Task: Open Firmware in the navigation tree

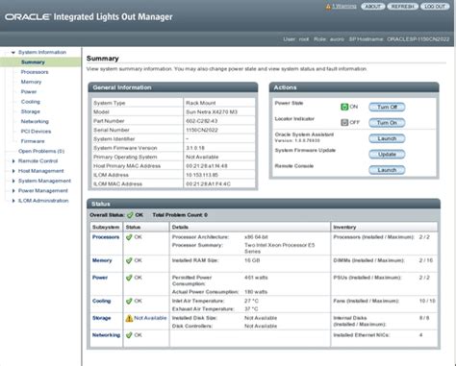Action: point(33,141)
